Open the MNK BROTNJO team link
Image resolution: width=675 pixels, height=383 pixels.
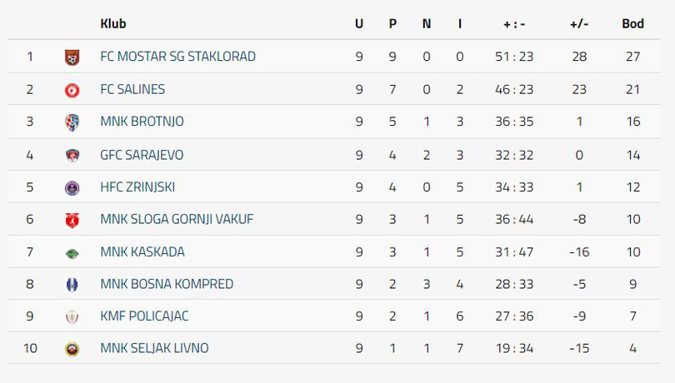point(142,122)
